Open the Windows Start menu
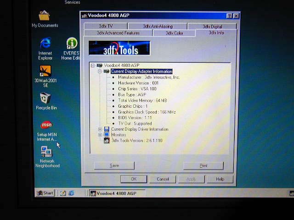The image size is (294, 220). coord(45,193)
